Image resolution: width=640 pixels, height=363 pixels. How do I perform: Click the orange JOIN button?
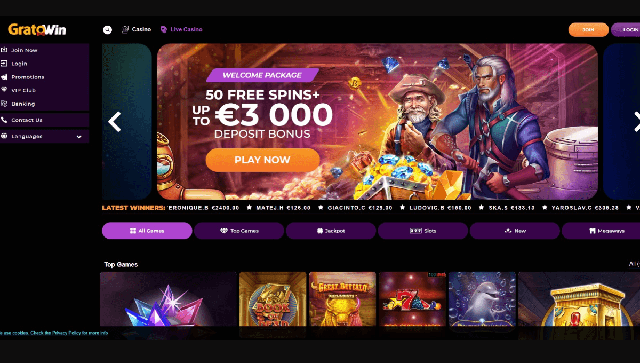(588, 30)
